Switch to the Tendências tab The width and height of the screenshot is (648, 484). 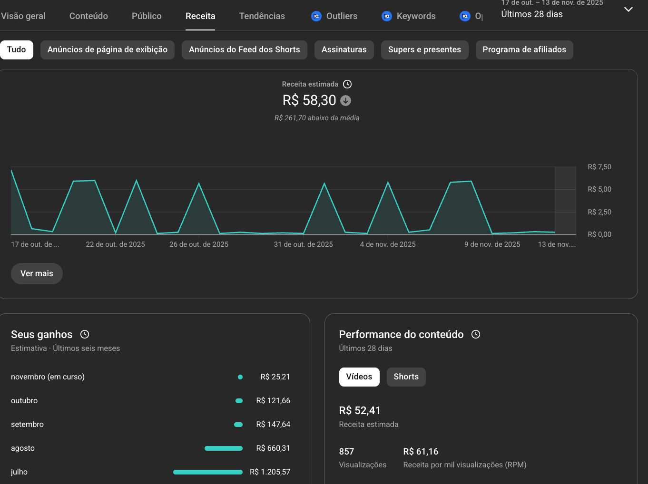pos(262,16)
